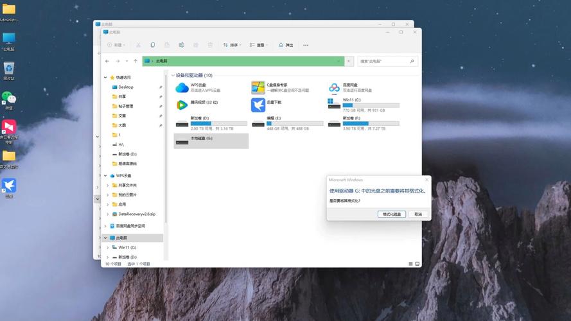Collapse the 快速访问 tree node
Image resolution: width=571 pixels, height=321 pixels.
point(106,77)
